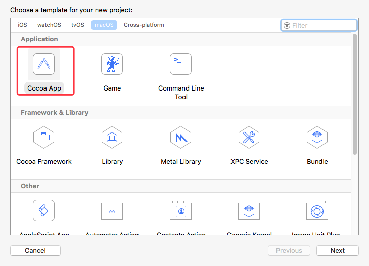Select the Library template icon

[112, 138]
